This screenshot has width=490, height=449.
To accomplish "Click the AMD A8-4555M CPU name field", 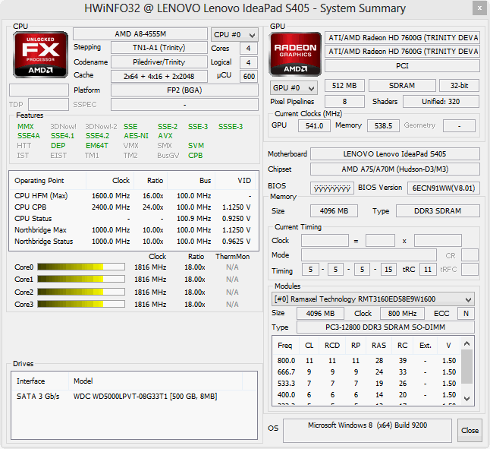I will coord(140,33).
